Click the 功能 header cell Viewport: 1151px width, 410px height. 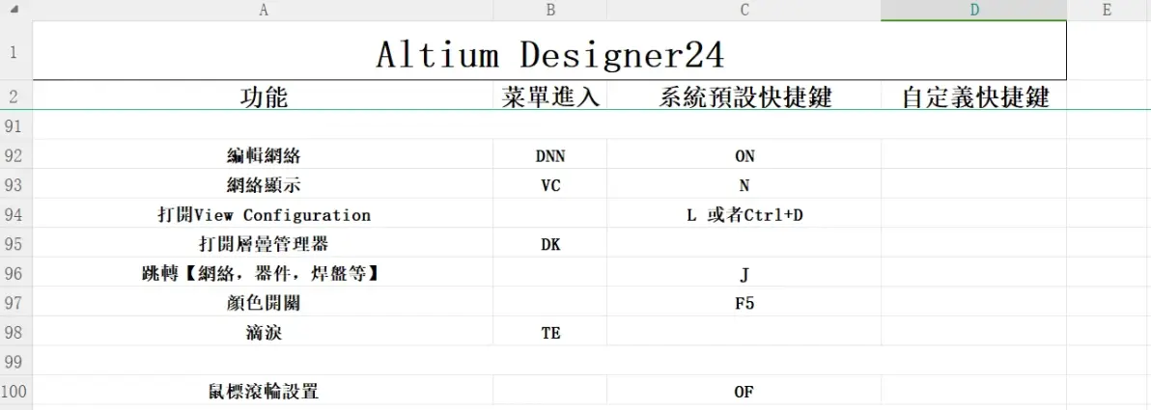263,96
